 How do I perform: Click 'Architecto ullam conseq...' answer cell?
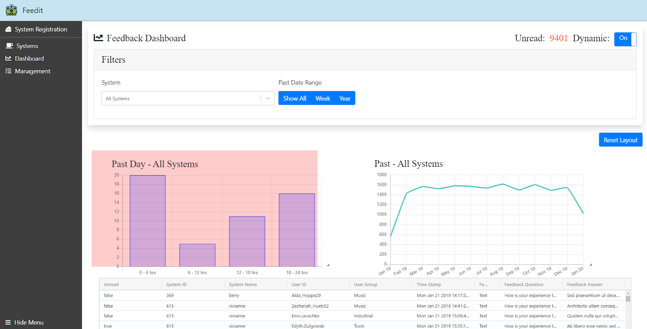pyautogui.click(x=593, y=306)
